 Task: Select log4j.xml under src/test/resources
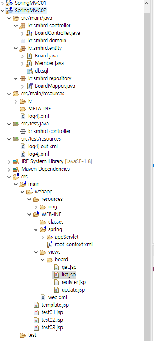click(39, 154)
